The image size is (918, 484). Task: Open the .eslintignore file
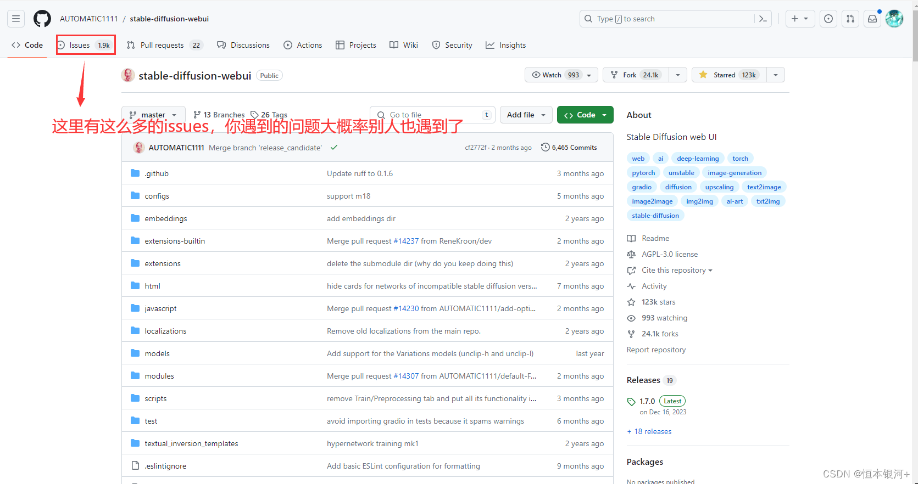[x=165, y=466]
